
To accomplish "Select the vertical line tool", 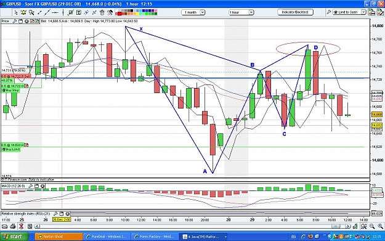I will [x=63, y=12].
